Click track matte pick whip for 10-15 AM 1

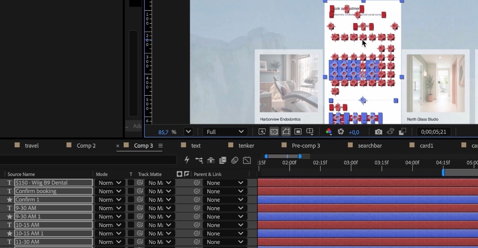(140, 233)
